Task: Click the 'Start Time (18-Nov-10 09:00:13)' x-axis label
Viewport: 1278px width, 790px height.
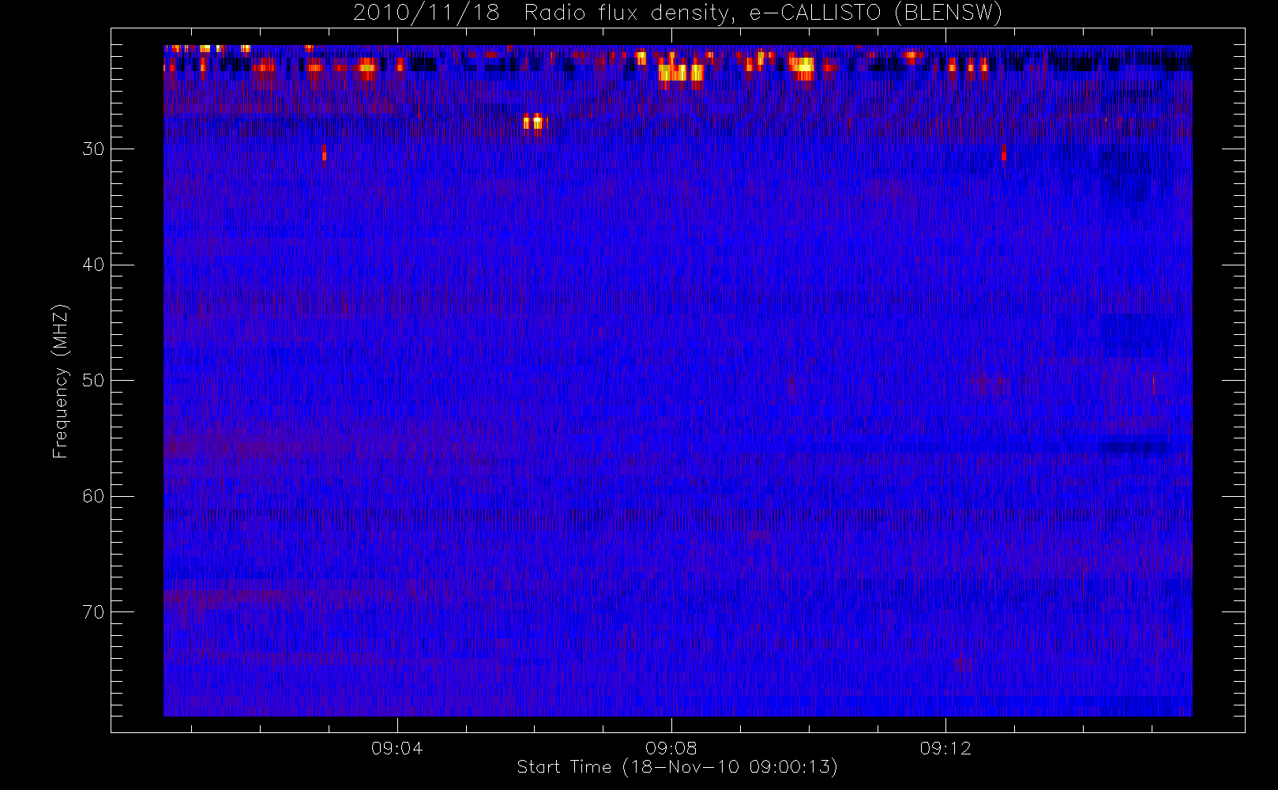Action: (x=677, y=767)
